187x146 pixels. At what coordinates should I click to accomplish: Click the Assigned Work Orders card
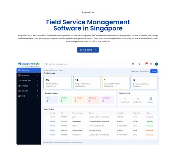tap(87, 83)
